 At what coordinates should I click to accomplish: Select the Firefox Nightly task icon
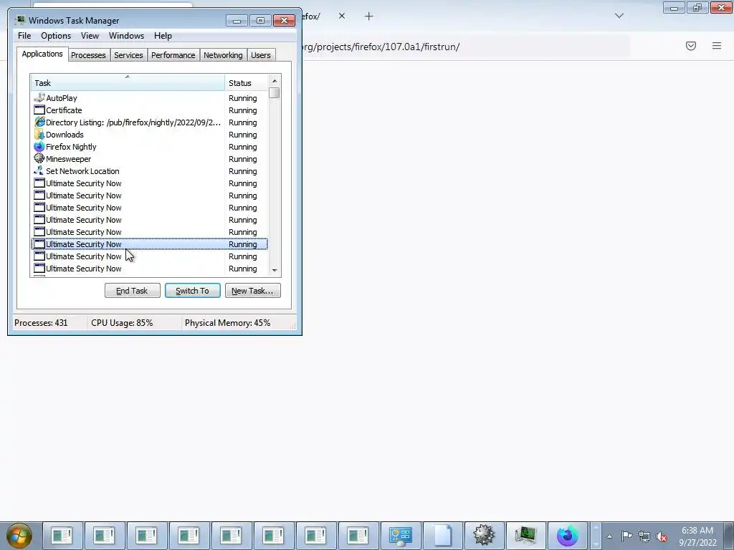pyautogui.click(x=39, y=146)
